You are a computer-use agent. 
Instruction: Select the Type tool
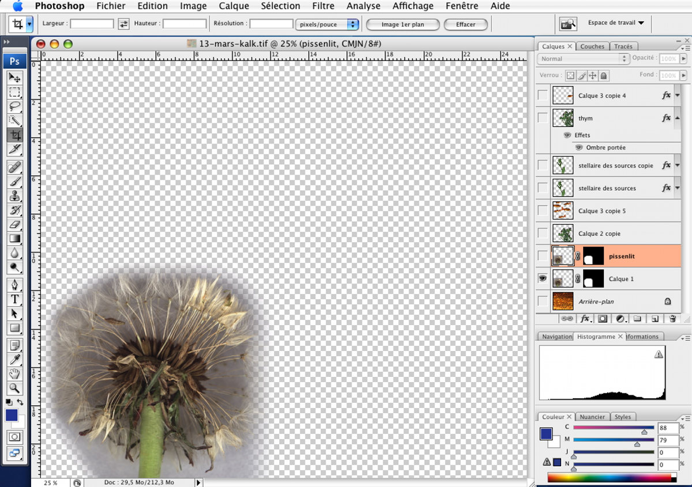(x=15, y=299)
